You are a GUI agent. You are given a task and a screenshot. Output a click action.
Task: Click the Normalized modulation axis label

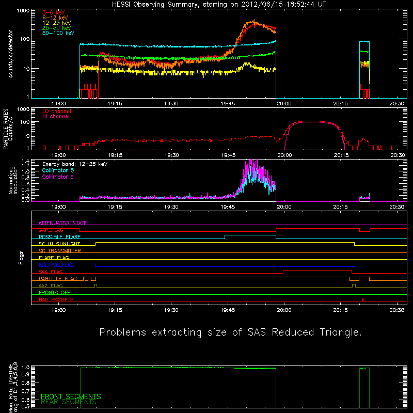(13, 180)
